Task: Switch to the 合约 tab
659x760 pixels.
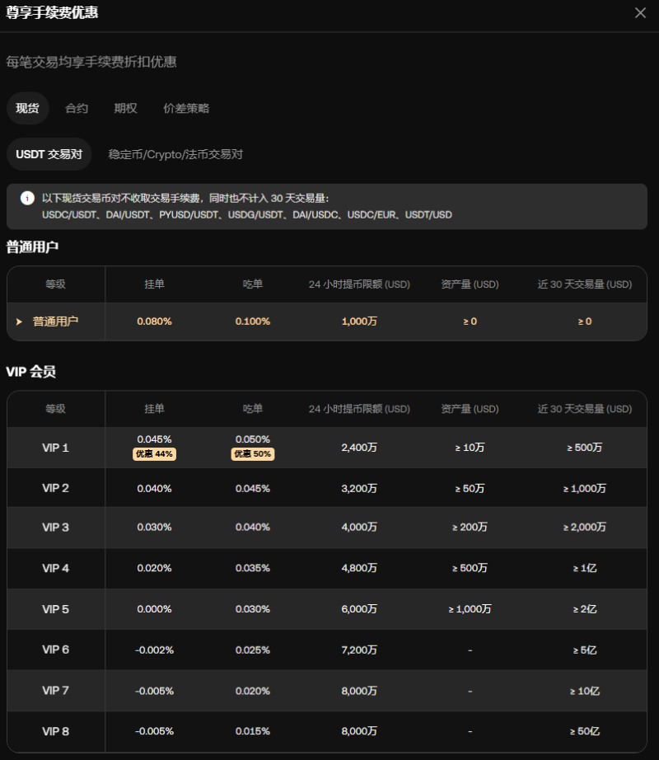Action: tap(76, 108)
